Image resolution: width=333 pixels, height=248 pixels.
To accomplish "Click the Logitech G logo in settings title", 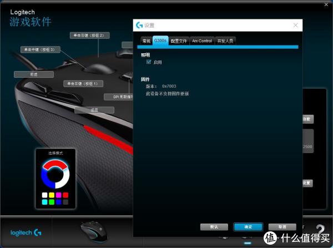I will click(x=139, y=26).
